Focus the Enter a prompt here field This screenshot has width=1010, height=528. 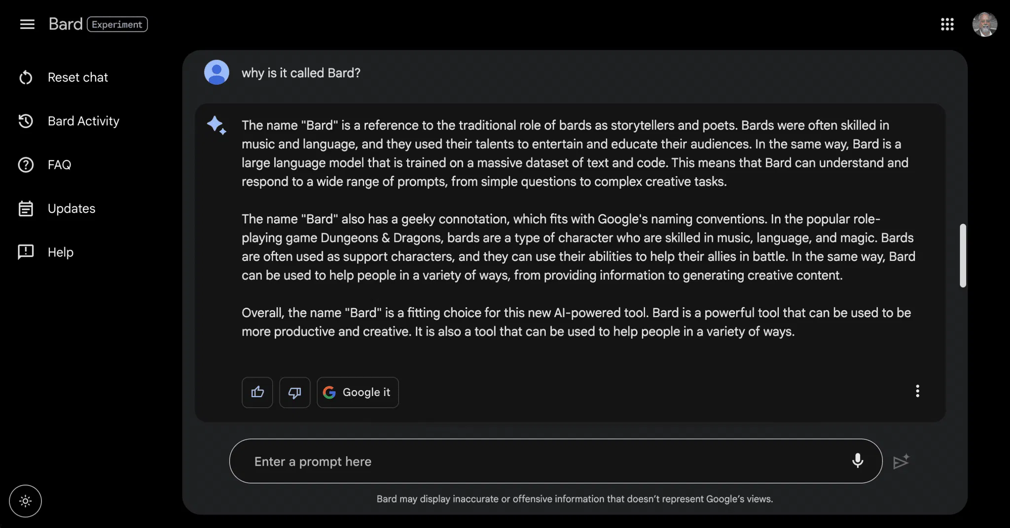click(x=542, y=462)
